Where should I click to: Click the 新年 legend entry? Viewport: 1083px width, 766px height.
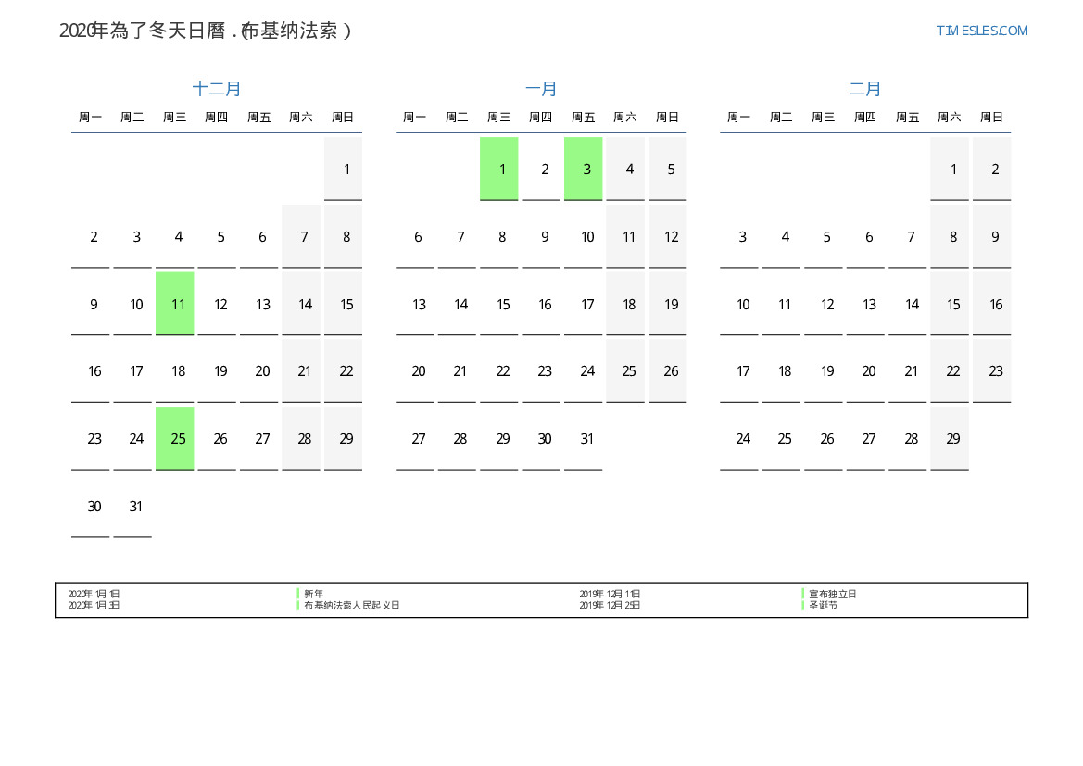pyautogui.click(x=314, y=594)
